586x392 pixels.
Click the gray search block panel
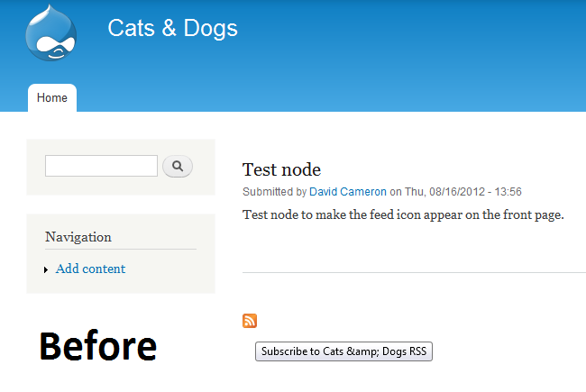pyautogui.click(x=121, y=167)
